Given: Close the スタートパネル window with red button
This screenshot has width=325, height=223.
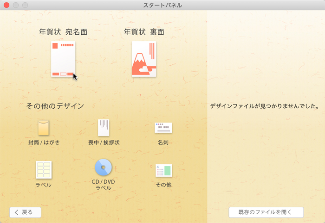Looking at the screenshot, I should click(6, 5).
